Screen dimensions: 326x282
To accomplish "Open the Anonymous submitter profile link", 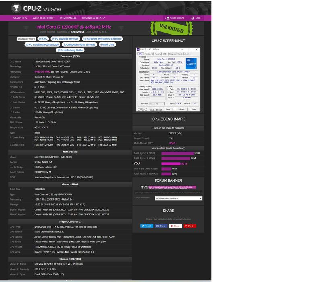I will pos(77,32).
